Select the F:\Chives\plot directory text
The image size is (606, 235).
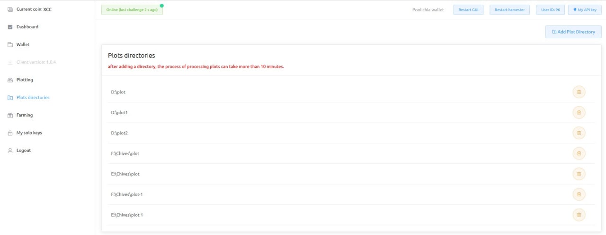[x=125, y=153]
